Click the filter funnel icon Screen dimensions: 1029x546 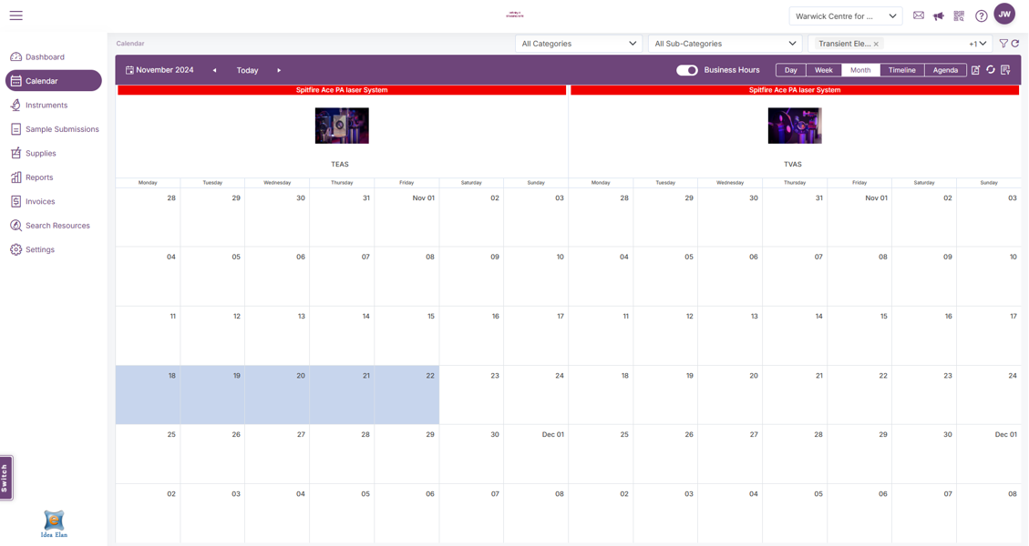[x=1003, y=44]
